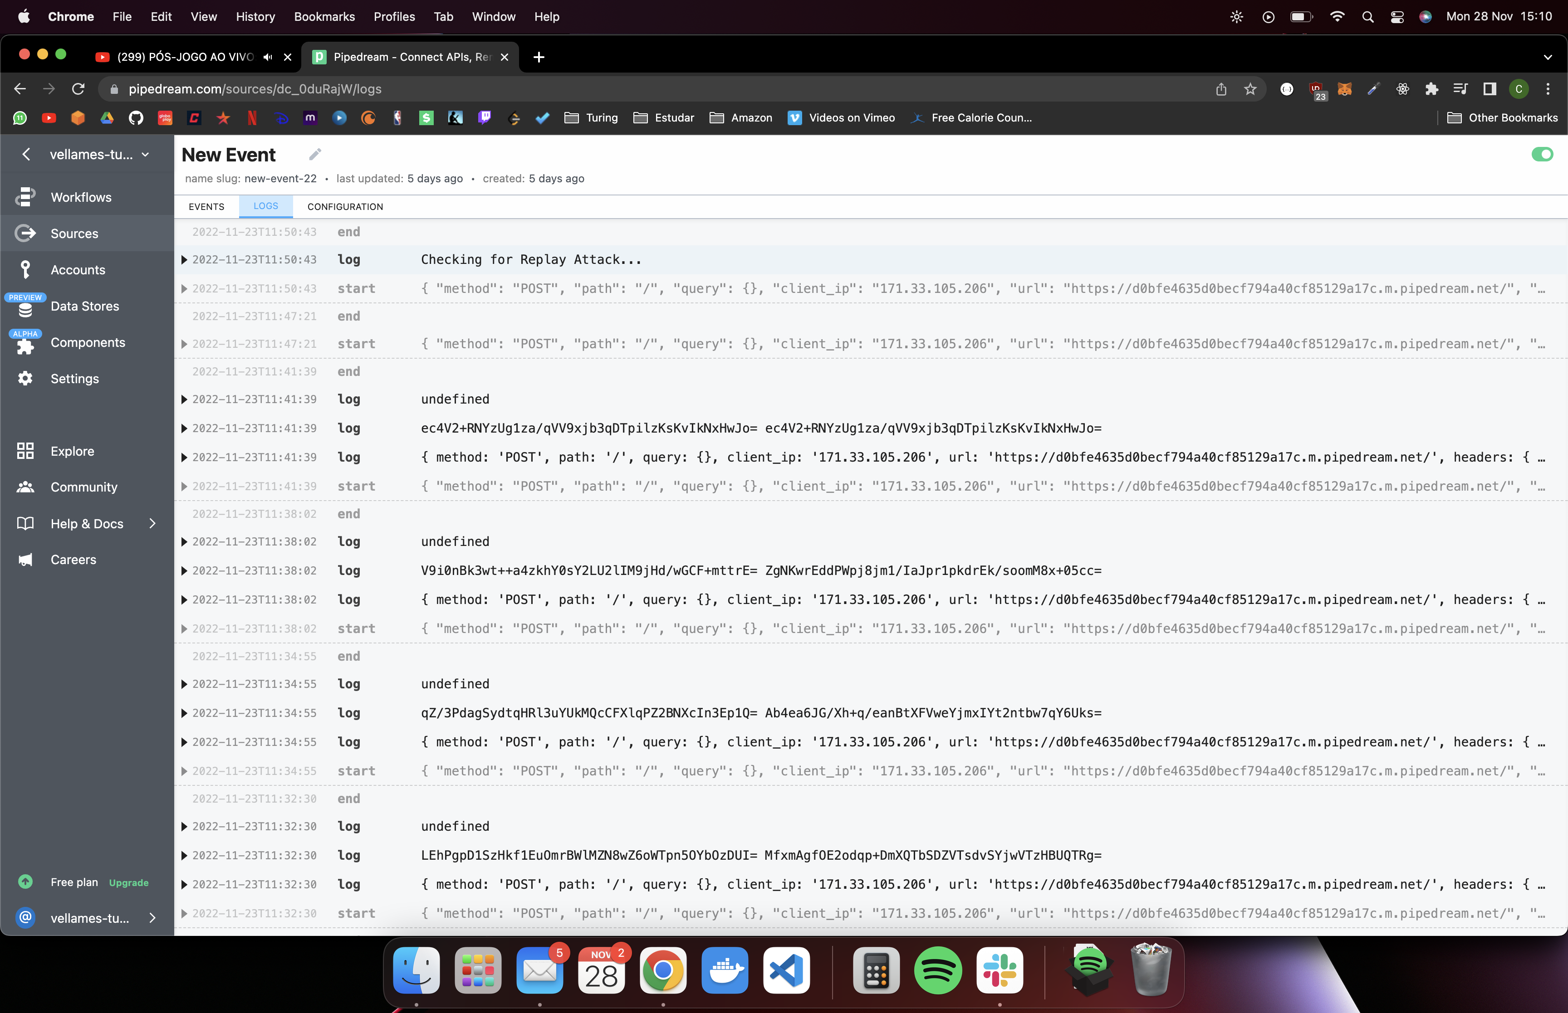Screen dimensions: 1568x1013
Task: Disable the New Event source toggle
Action: pyautogui.click(x=1542, y=154)
